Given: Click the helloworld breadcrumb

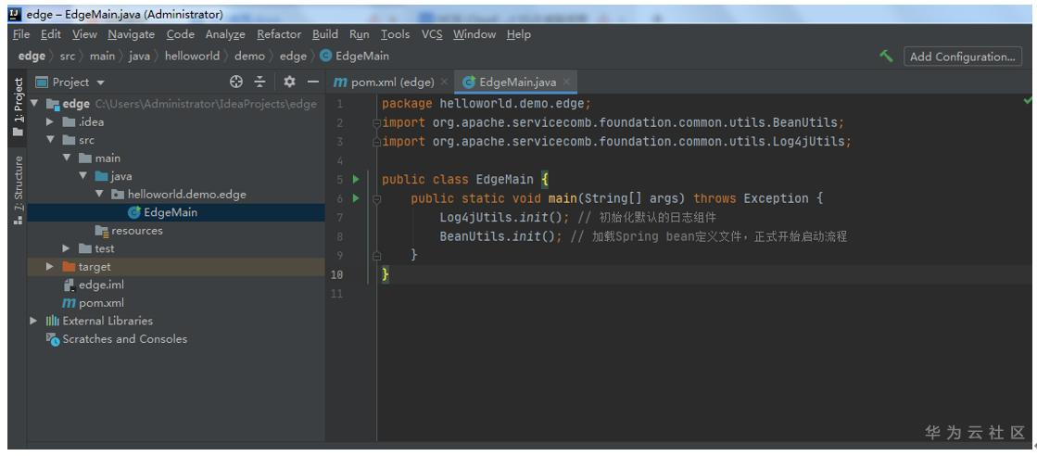Looking at the screenshot, I should [x=192, y=57].
